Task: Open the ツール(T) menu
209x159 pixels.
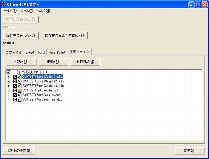Action: click(x=27, y=11)
